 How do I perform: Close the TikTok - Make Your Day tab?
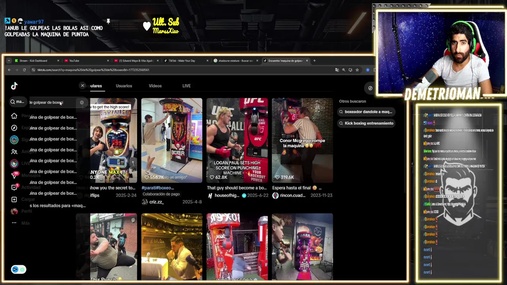[207, 61]
